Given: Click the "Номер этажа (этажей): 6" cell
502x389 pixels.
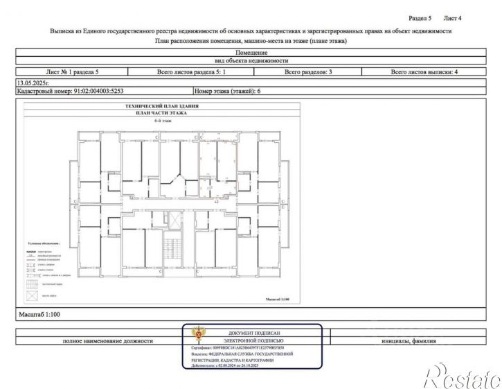Looking at the screenshot, I should point(340,91).
